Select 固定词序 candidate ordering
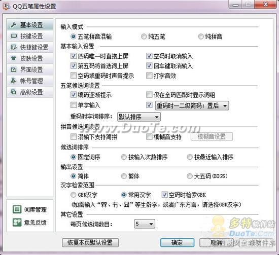Image resolution: width=279 pixels, height=255 pixels. click(73, 157)
